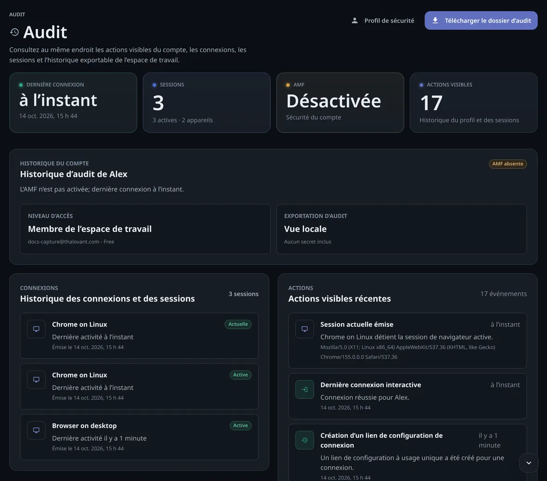Click Chrome/155.0.0.0 Safari/537.36 user agent text
This screenshot has width=547, height=481.
click(359, 357)
